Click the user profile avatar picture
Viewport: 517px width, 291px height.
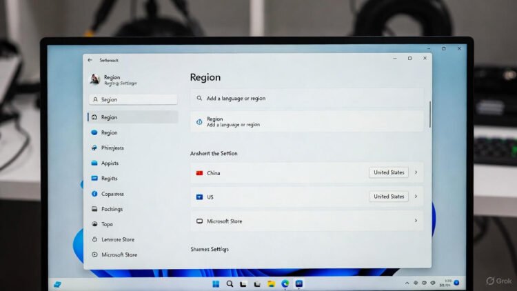95,79
